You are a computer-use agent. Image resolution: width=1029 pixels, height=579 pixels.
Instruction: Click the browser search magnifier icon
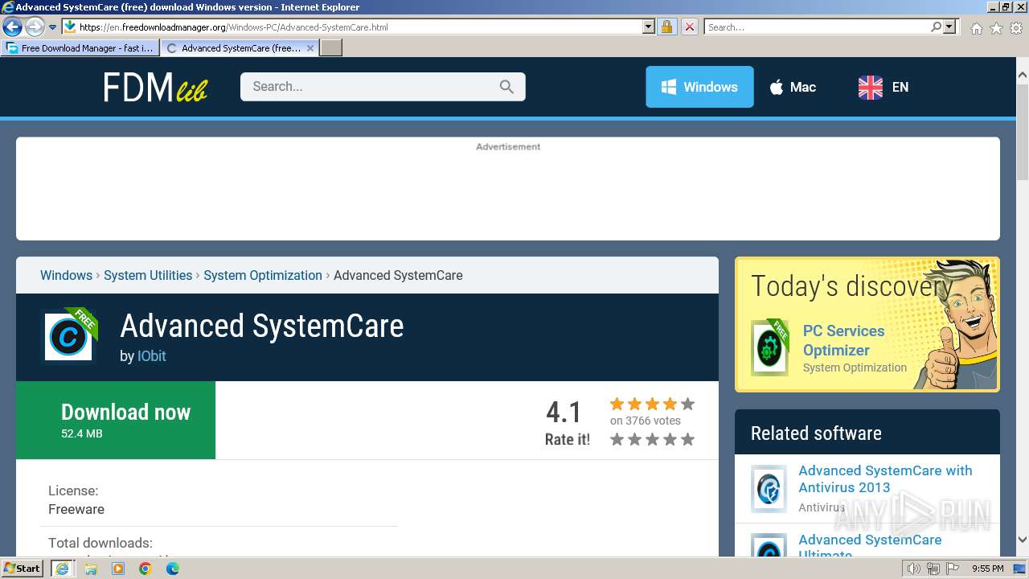[x=936, y=27]
